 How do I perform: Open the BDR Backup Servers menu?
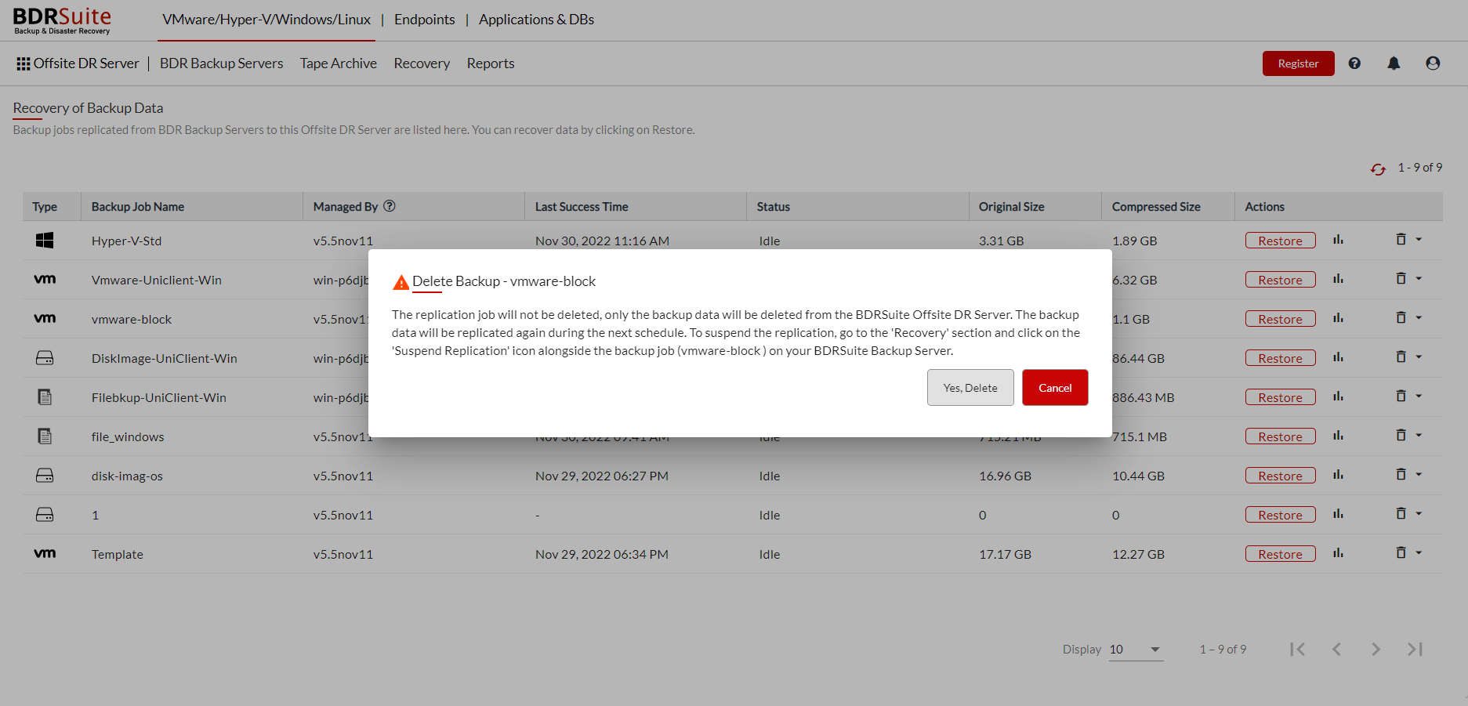click(222, 63)
